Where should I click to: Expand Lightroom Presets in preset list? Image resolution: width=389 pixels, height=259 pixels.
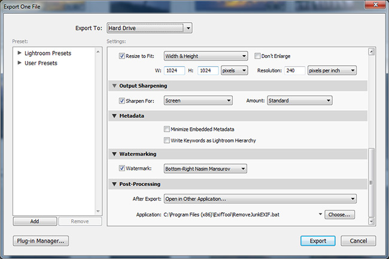20,53
